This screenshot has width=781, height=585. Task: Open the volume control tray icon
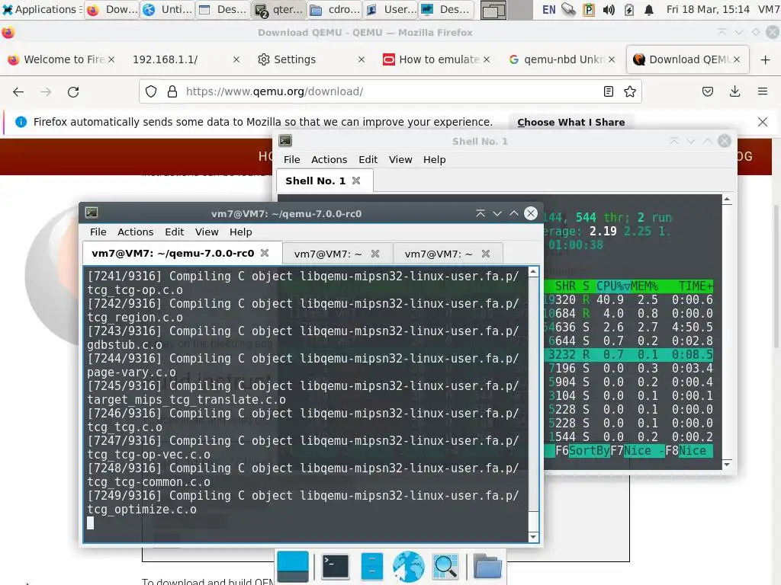609,10
